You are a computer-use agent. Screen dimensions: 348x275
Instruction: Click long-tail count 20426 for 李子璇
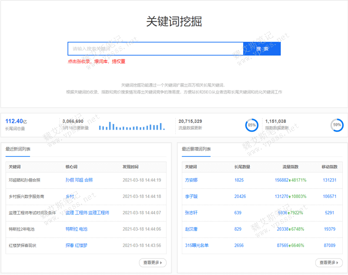(240, 197)
